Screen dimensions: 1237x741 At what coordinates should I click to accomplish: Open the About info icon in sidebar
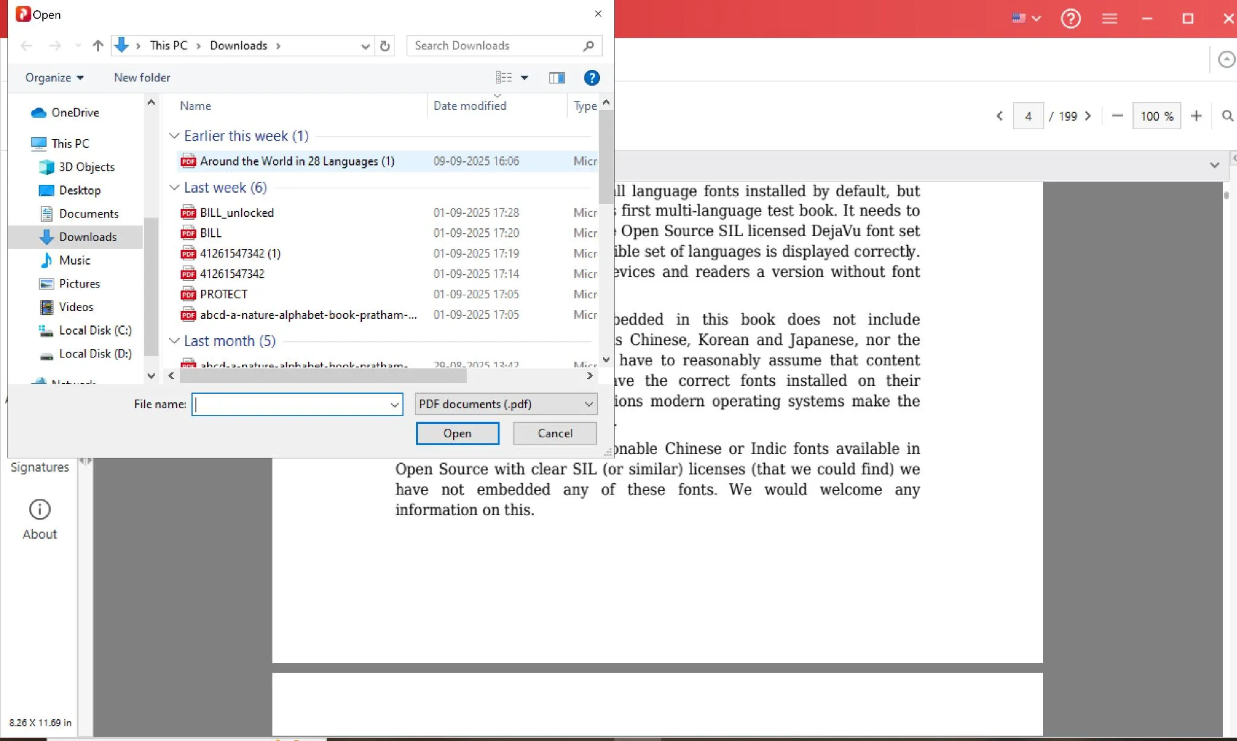pyautogui.click(x=40, y=509)
